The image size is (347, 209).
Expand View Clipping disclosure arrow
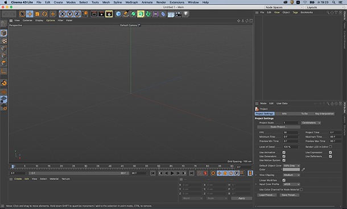pyautogui.click(x=256, y=175)
